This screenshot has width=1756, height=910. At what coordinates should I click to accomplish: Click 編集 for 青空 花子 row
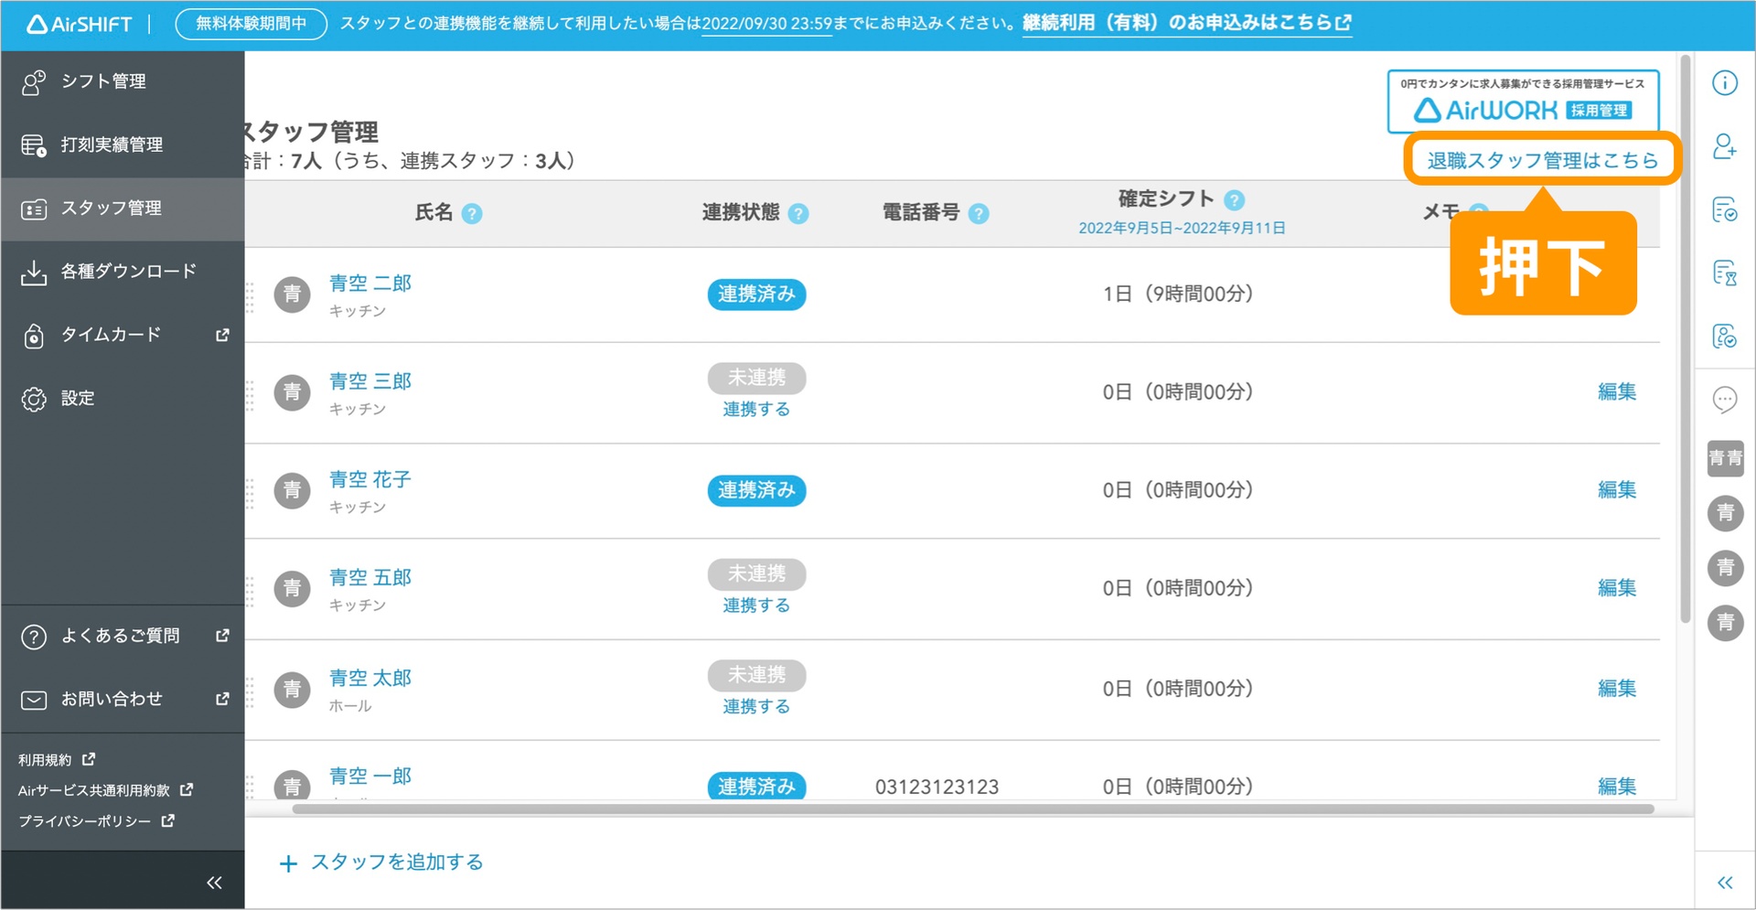click(x=1616, y=490)
